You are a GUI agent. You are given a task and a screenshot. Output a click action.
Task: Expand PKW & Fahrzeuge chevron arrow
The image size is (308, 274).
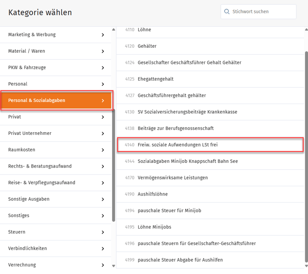103,68
